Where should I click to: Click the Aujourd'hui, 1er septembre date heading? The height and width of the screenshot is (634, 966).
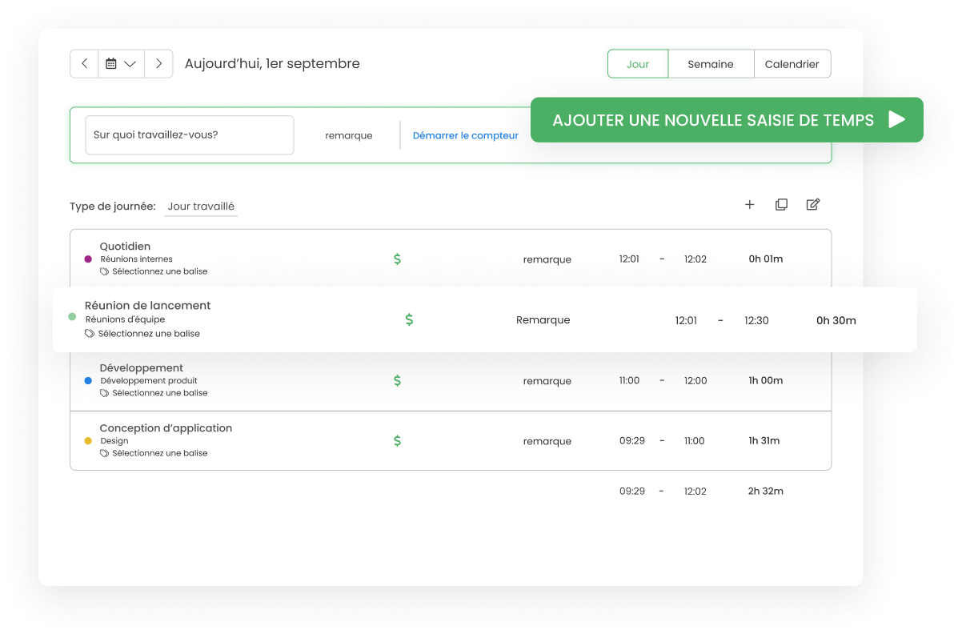(272, 64)
